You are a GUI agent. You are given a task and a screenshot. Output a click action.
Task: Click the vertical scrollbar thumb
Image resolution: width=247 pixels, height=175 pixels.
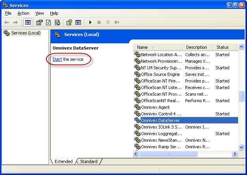(x=241, y=96)
